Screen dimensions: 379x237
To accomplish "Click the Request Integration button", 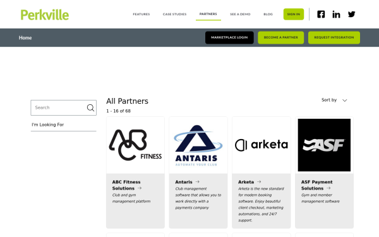I will click(334, 37).
